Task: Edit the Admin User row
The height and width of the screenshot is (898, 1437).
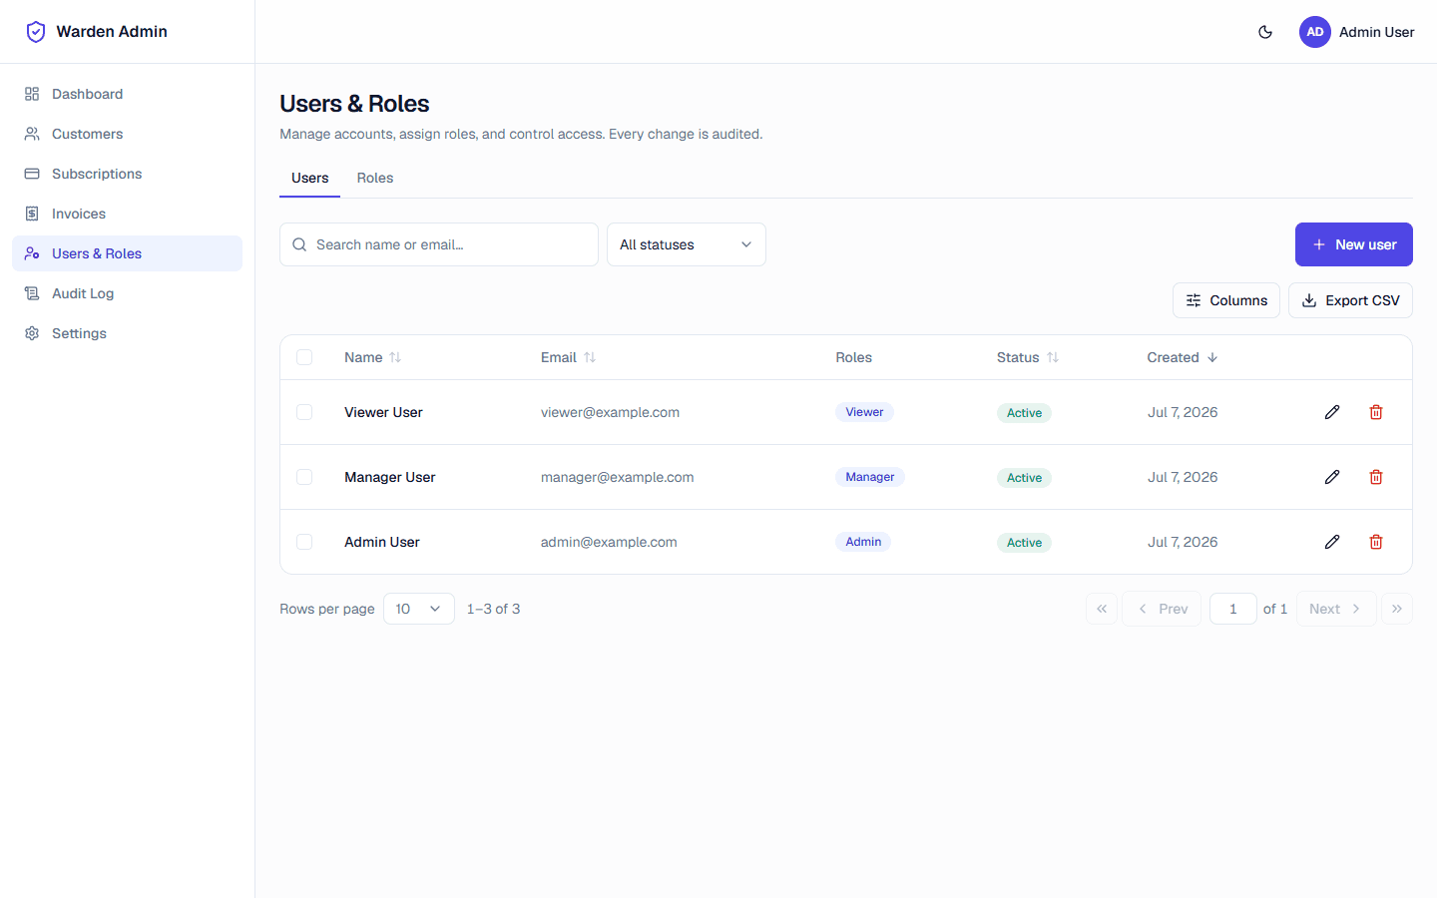Action: pos(1332,542)
